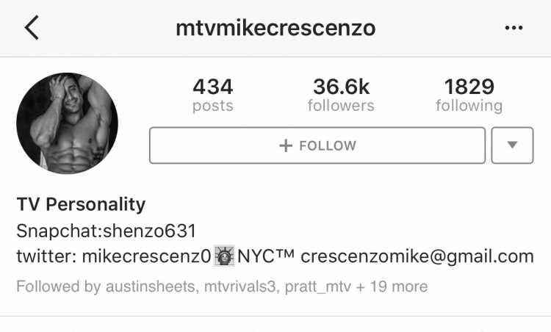Open the 1829 following list
Screen dimensions: 551x332
click(x=469, y=95)
